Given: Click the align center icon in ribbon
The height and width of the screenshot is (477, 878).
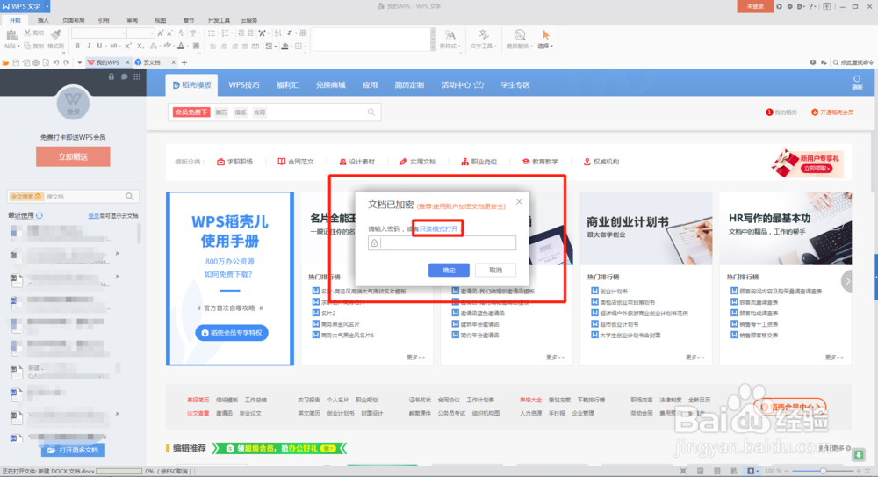Looking at the screenshot, I should [224, 46].
